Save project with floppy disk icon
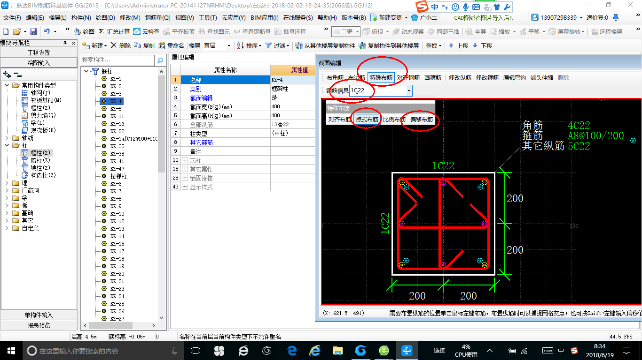The image size is (642, 360). [33, 31]
